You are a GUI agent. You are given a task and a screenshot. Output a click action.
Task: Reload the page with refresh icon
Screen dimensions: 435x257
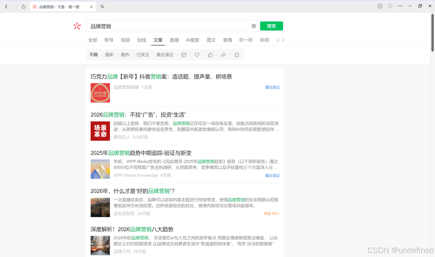coord(24,7)
